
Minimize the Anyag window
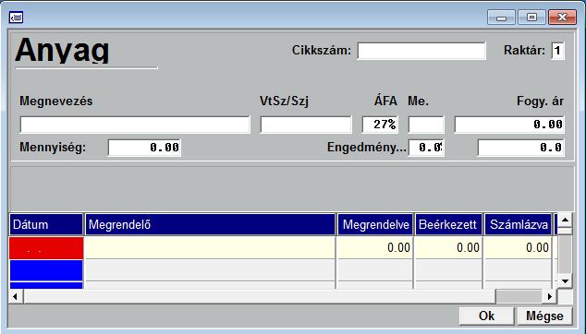[501, 18]
